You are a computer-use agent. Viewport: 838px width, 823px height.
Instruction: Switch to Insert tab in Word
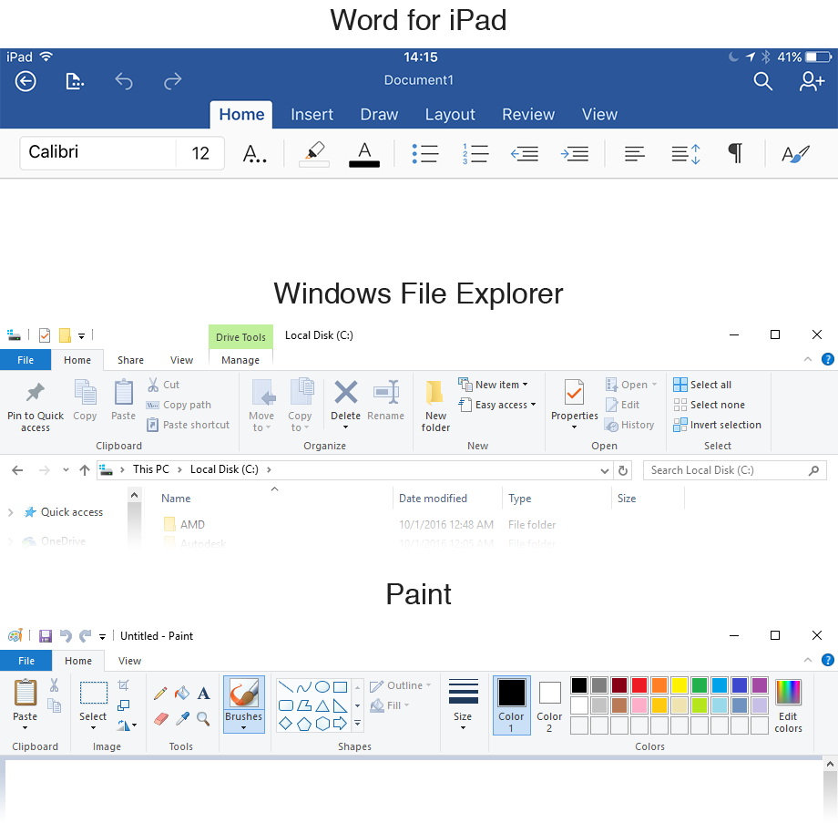(312, 115)
